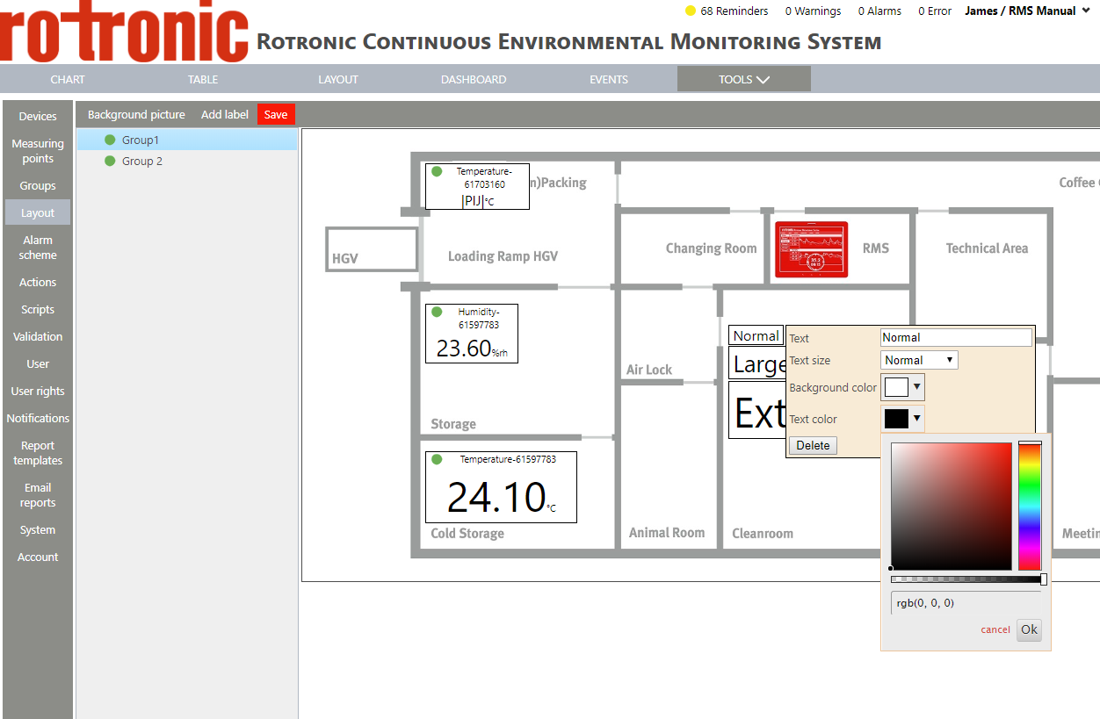Image resolution: width=1100 pixels, height=719 pixels.
Task: Click the 24.10 °C temperature widget value
Action: click(501, 497)
